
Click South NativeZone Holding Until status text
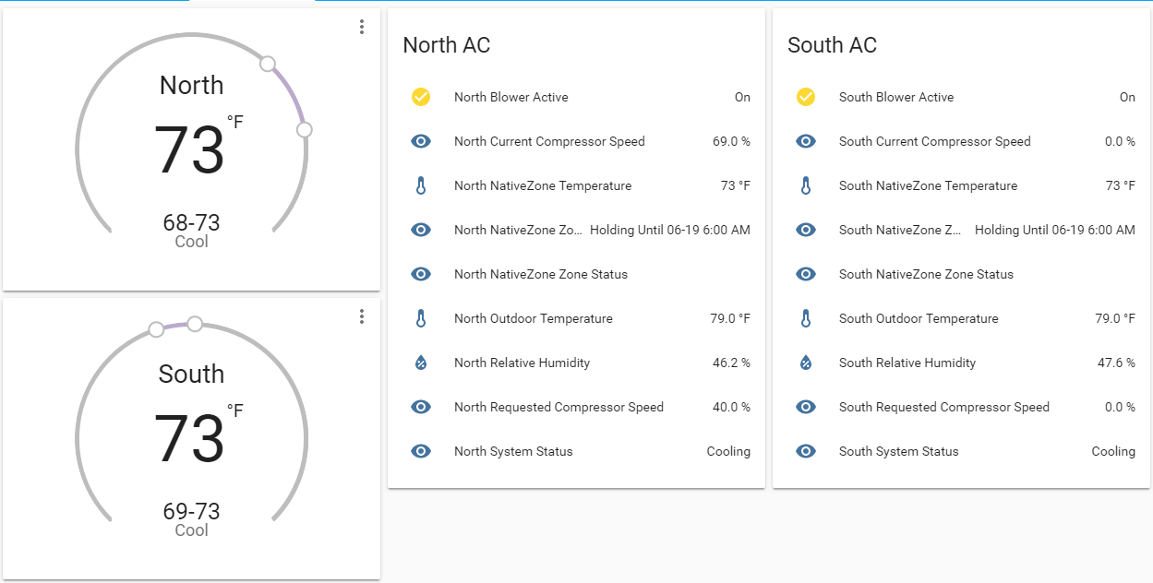tap(1054, 230)
